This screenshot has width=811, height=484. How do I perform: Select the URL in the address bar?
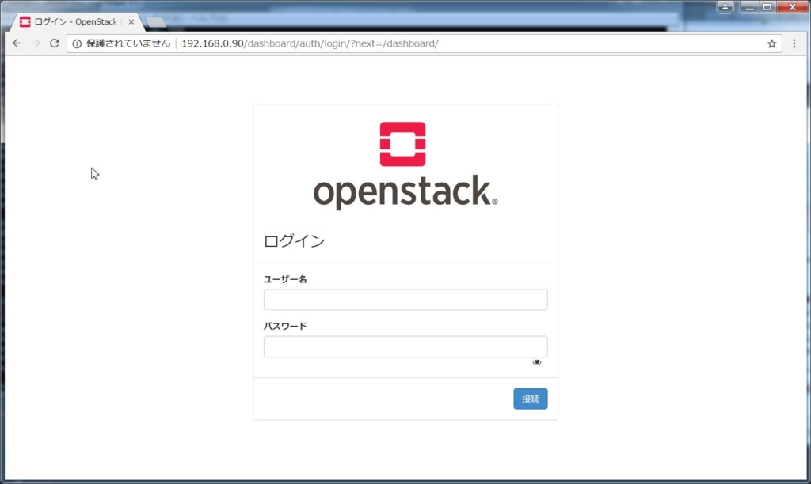pos(310,44)
